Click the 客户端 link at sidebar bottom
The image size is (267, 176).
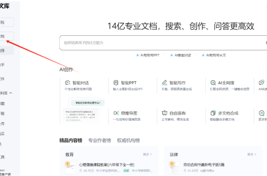pyautogui.click(x=5, y=174)
